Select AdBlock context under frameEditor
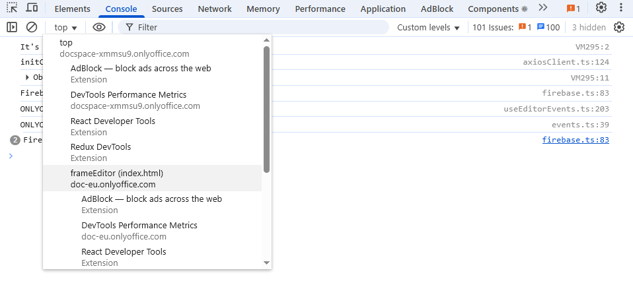 [153, 205]
